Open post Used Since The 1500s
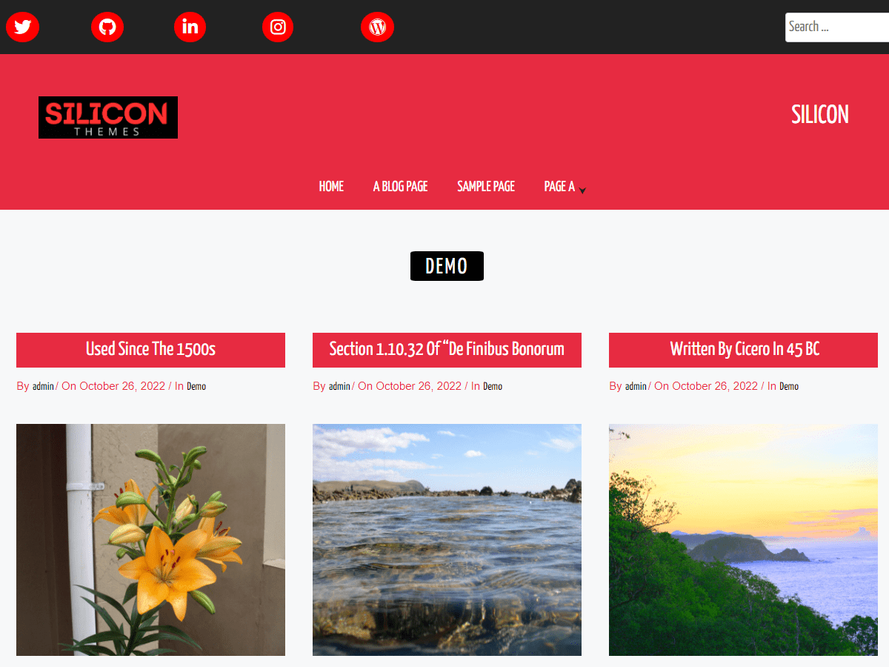Screen dimensions: 889x667 click(x=150, y=349)
